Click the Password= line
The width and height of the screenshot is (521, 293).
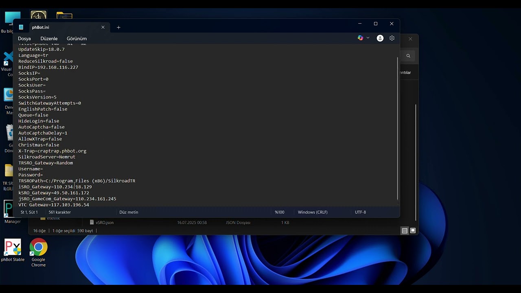[31, 175]
